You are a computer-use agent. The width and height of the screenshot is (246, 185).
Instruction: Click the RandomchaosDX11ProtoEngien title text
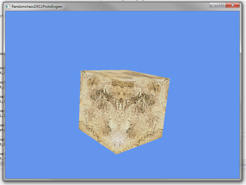point(37,7)
